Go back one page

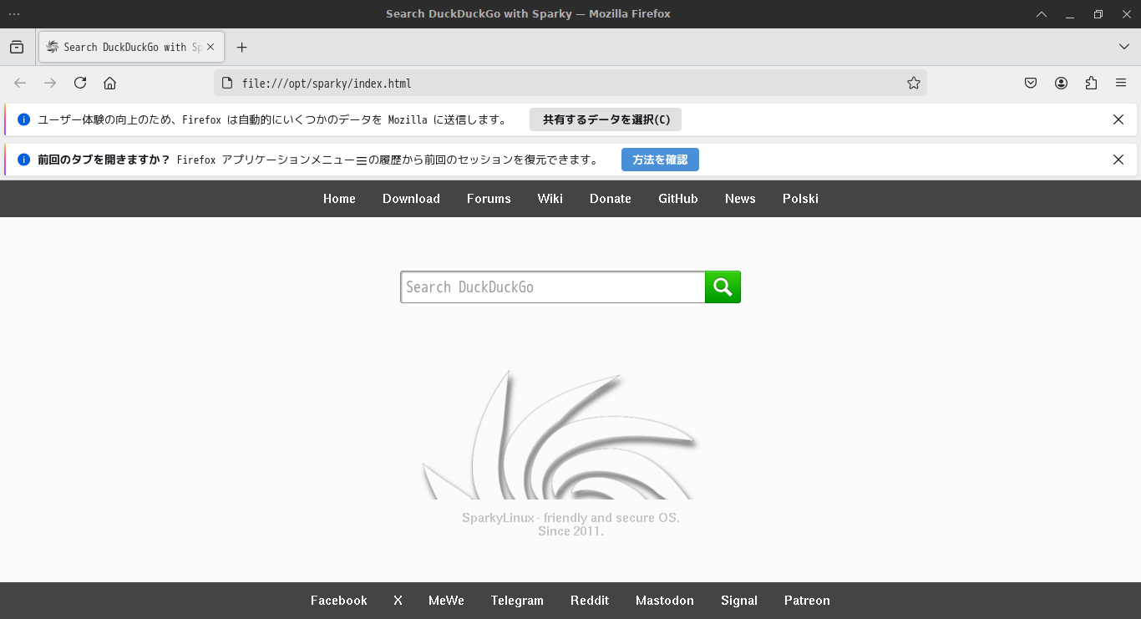tap(20, 83)
